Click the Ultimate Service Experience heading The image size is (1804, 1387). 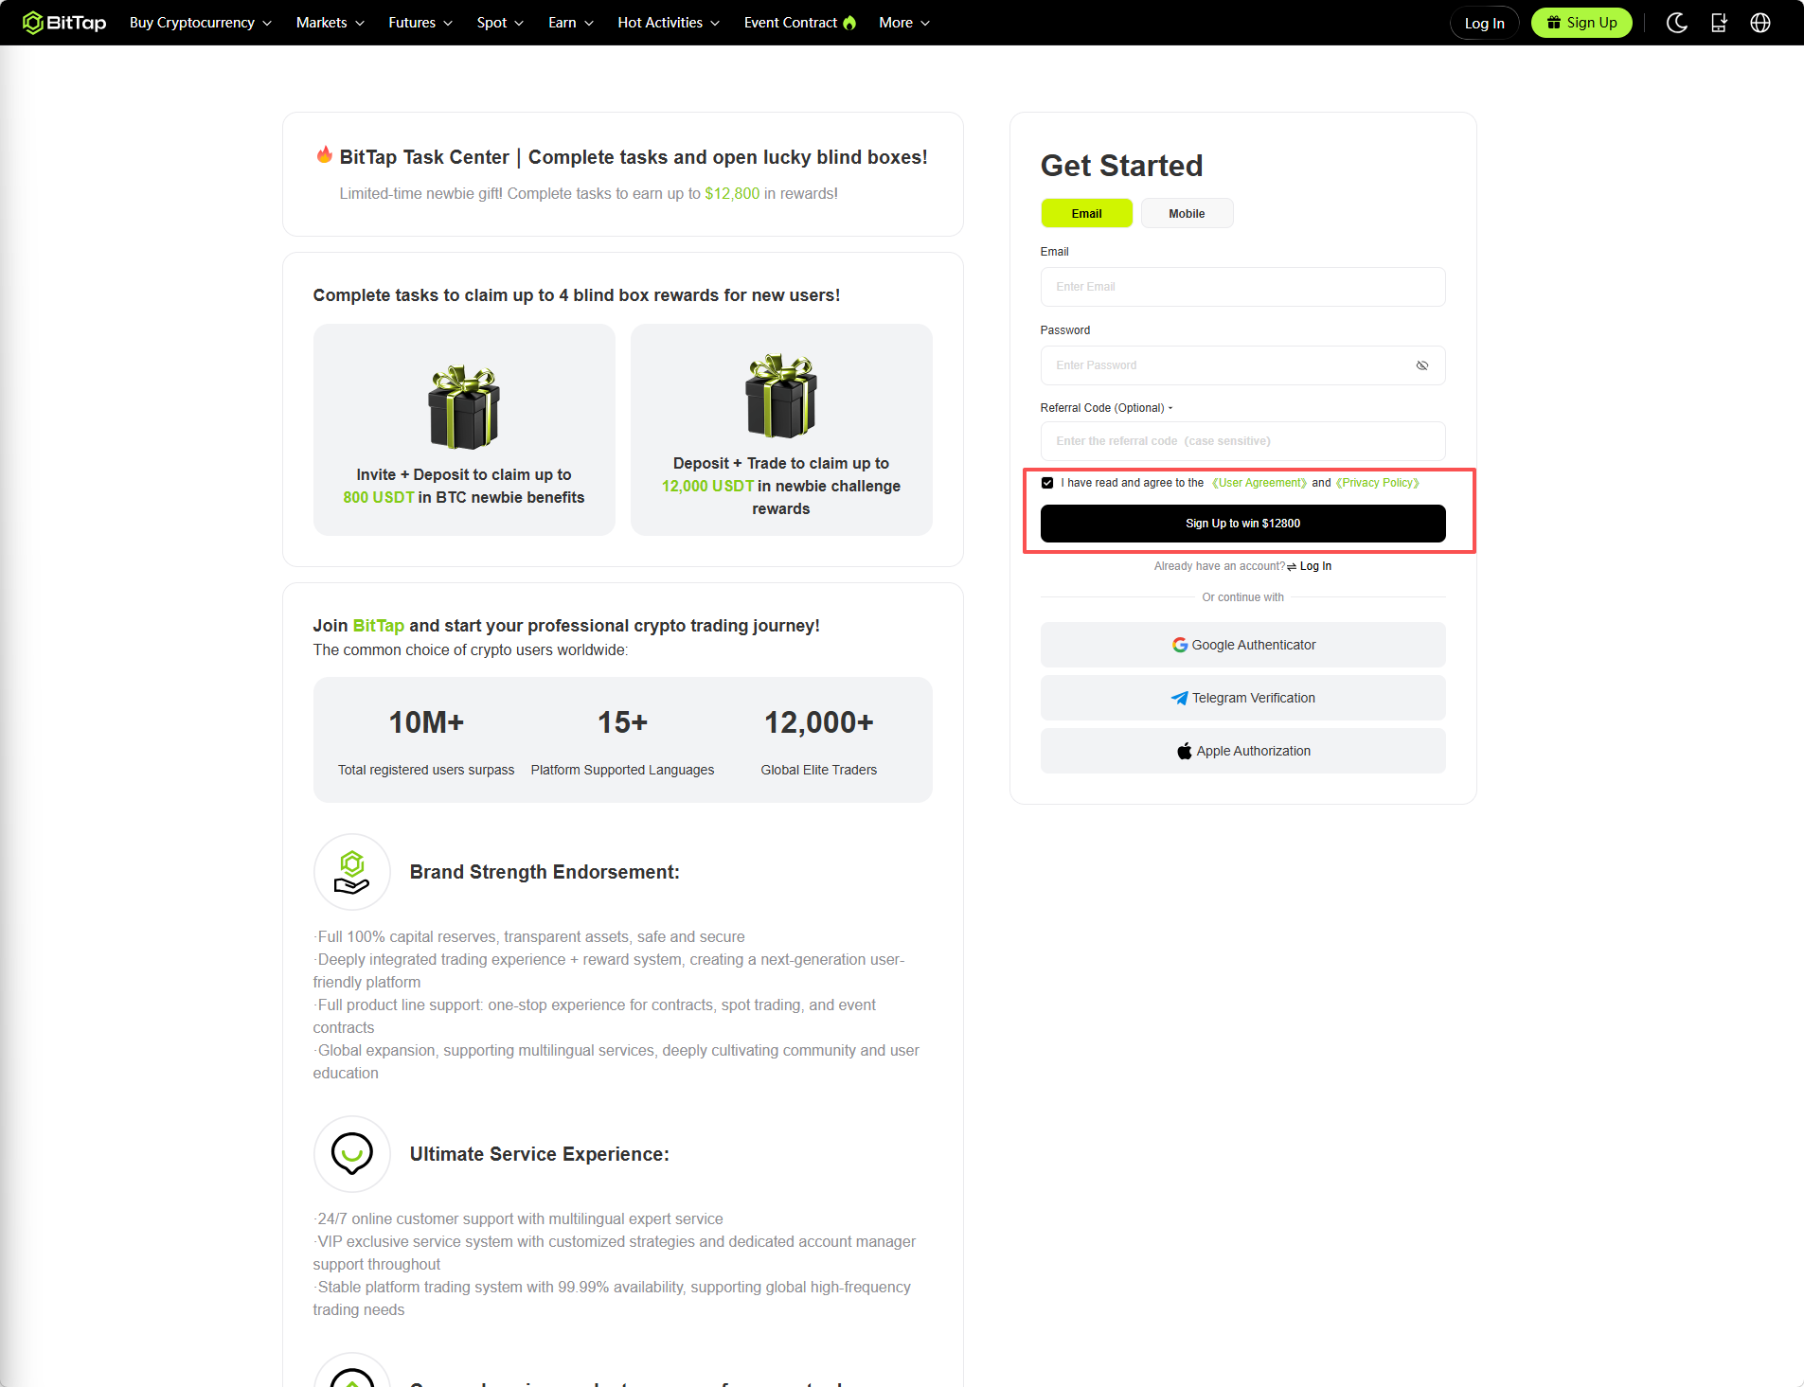540,1154
